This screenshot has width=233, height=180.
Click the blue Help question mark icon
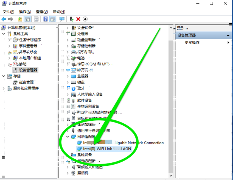tap(46, 19)
